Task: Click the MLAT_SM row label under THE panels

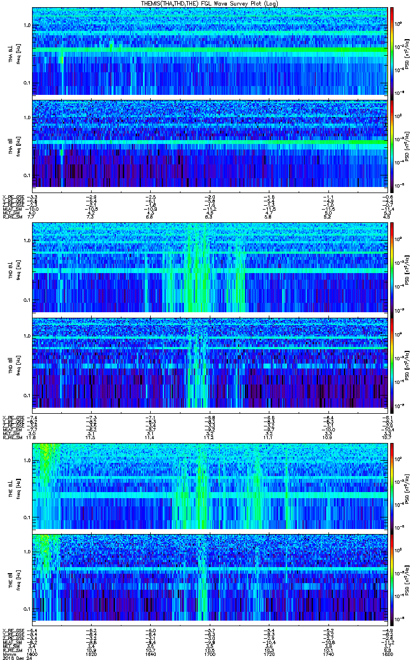Action: point(12,643)
